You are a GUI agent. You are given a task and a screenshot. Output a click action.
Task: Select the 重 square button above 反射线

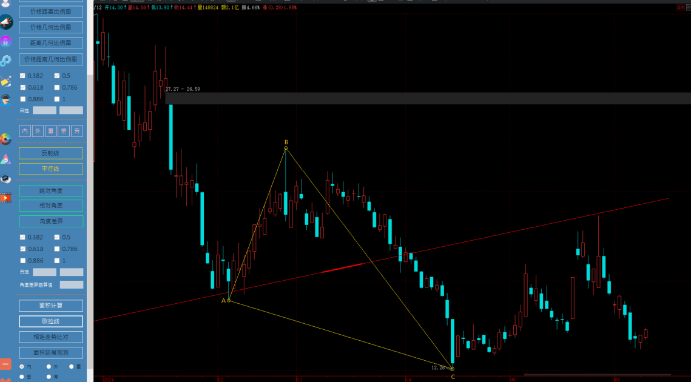coord(51,131)
